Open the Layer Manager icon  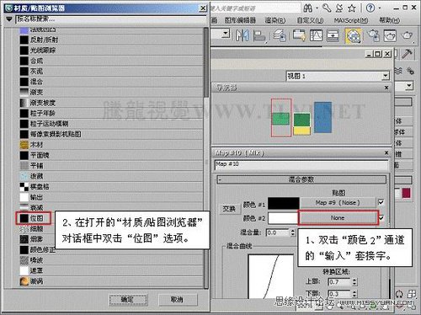(280, 35)
